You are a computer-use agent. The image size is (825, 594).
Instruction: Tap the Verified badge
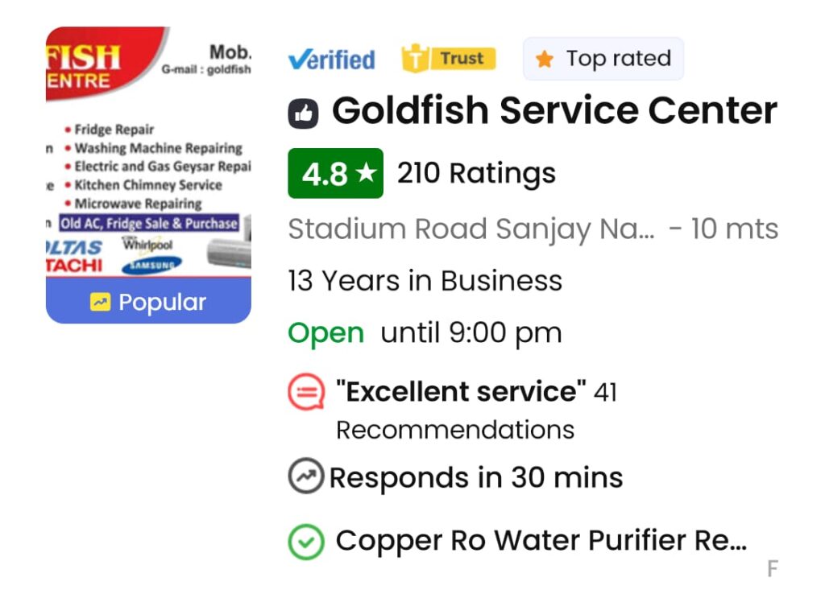click(331, 60)
